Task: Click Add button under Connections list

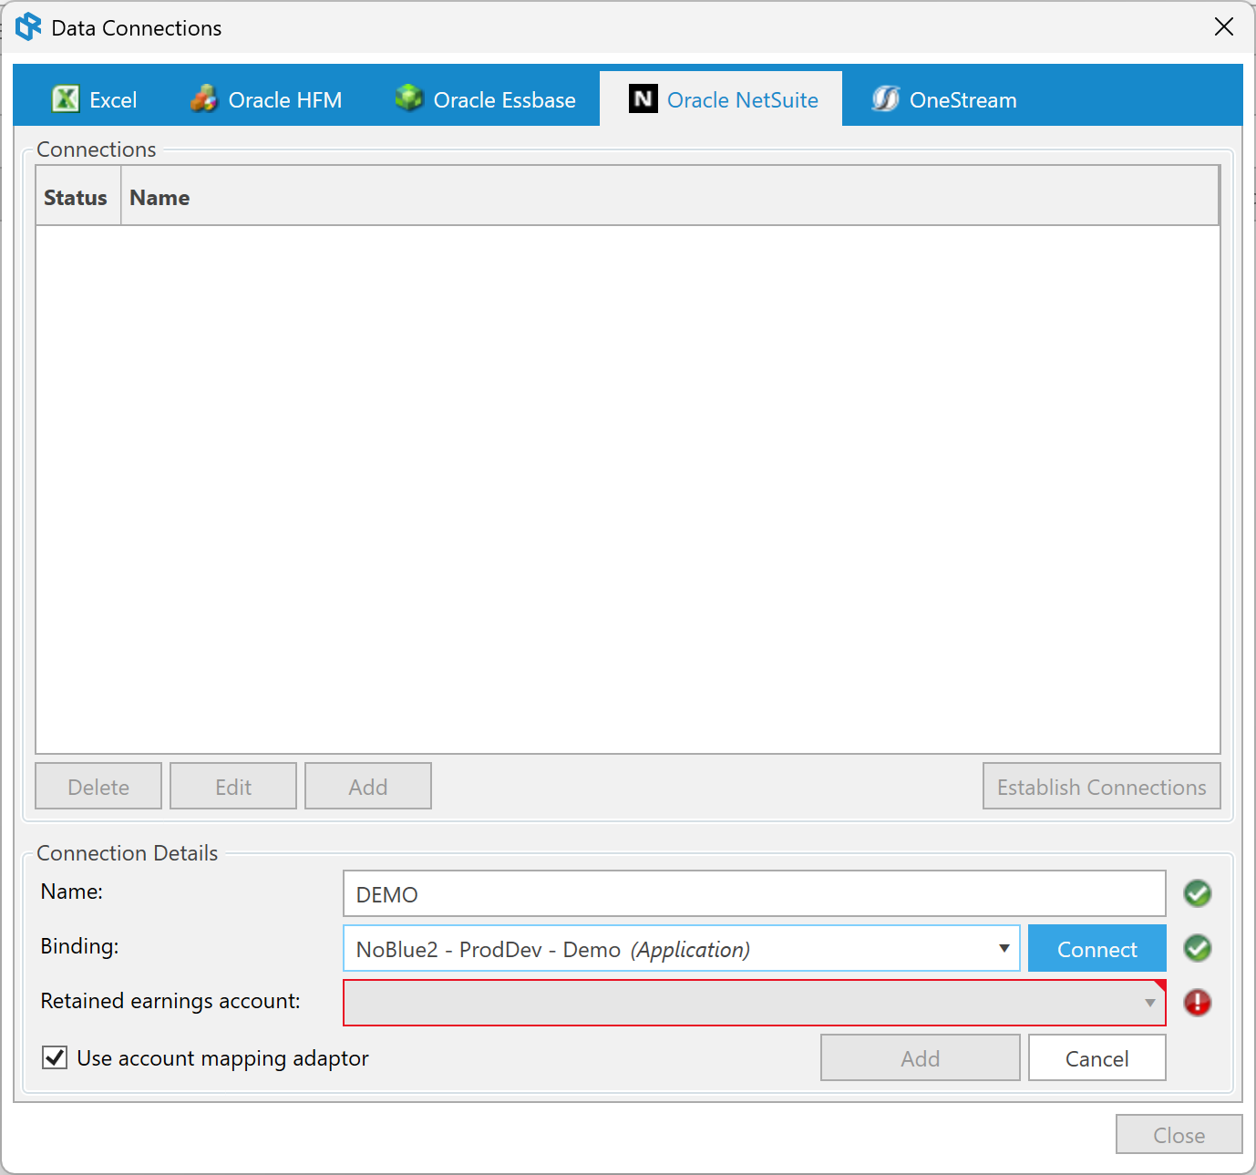Action: 368,786
